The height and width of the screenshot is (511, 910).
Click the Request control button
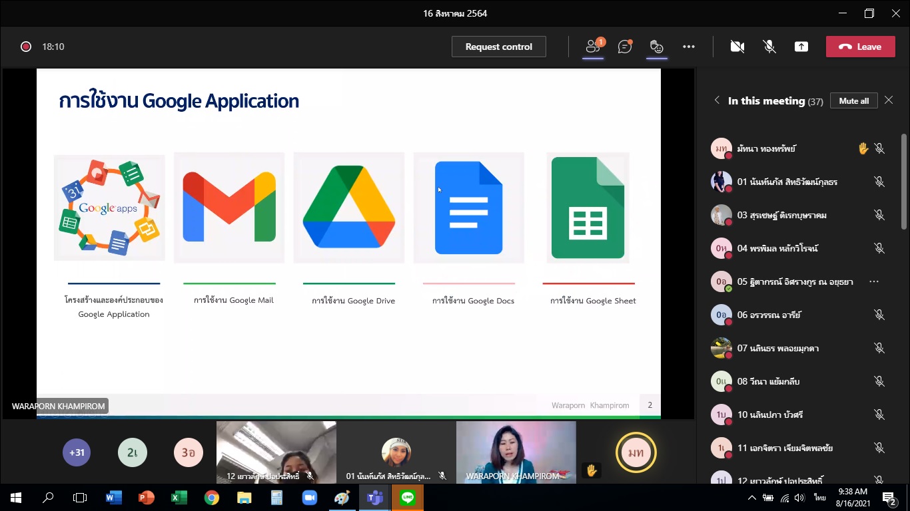(x=498, y=47)
